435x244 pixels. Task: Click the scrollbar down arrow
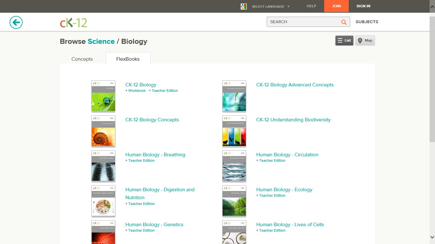tap(432, 237)
